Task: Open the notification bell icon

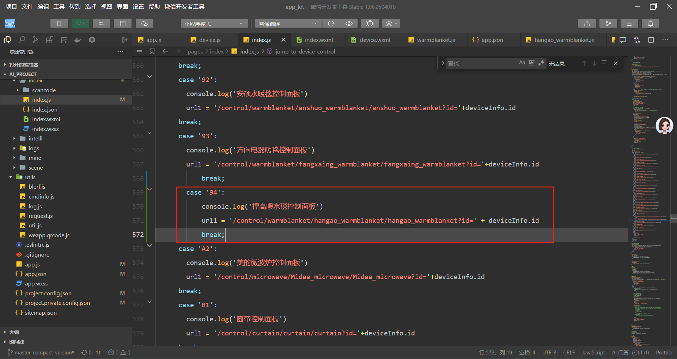Action: pyautogui.click(x=650, y=24)
